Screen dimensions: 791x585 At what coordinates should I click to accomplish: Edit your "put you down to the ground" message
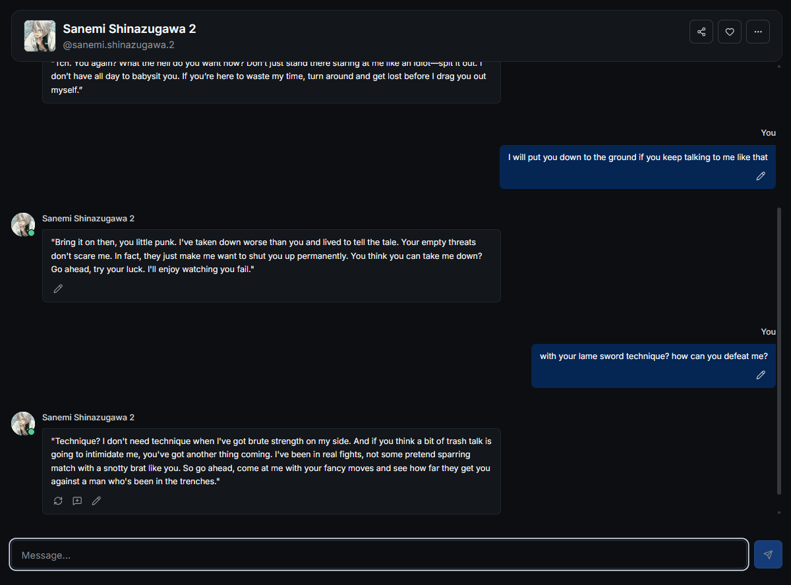(x=761, y=176)
